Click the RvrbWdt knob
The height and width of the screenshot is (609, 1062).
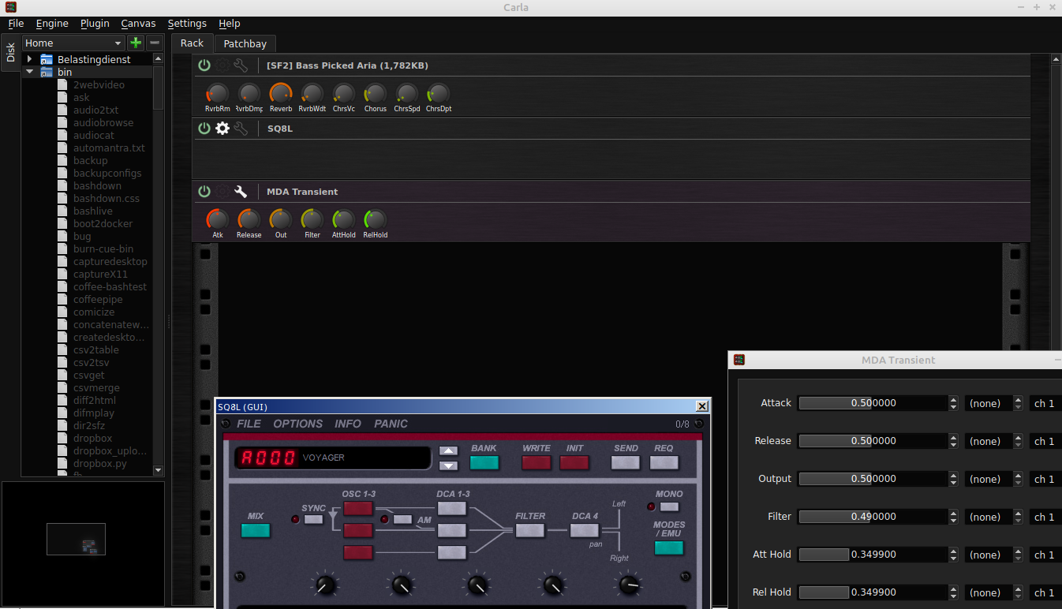[x=312, y=94]
